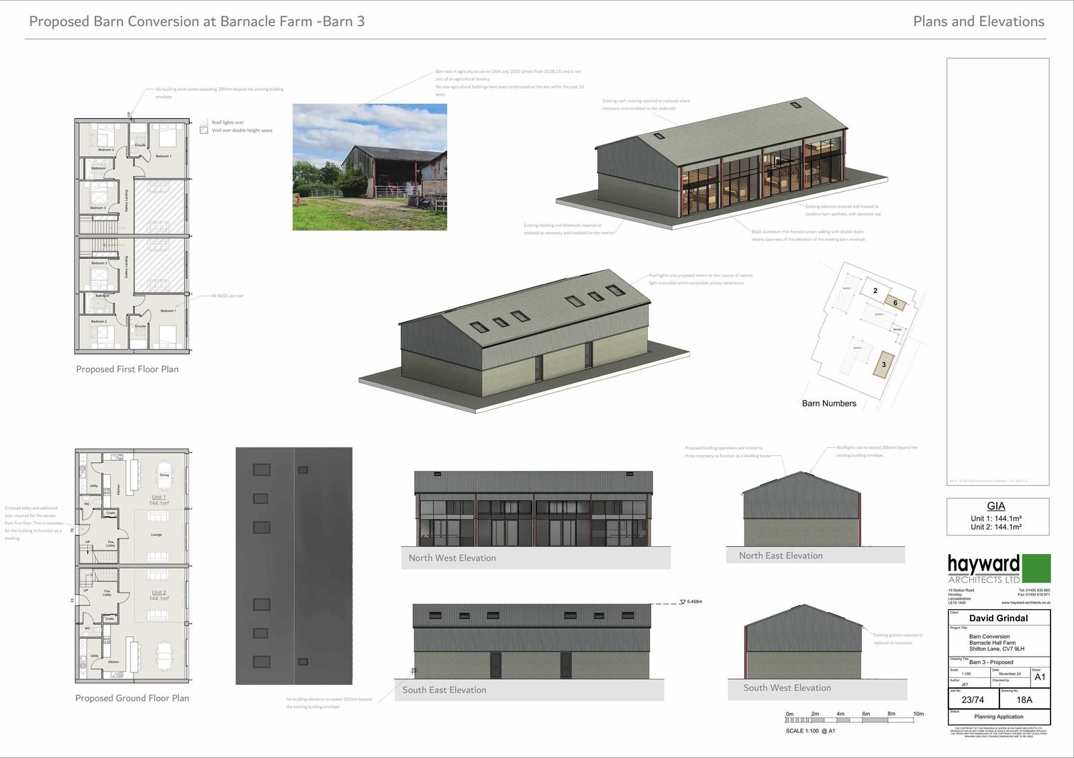The height and width of the screenshot is (758, 1074).
Task: Click the 'South West Elevation' label
Action: [x=787, y=688]
